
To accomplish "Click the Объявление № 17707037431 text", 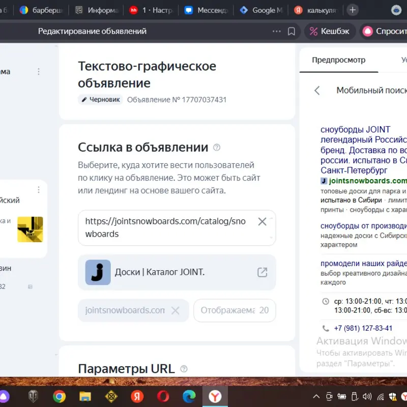I will pos(177,100).
